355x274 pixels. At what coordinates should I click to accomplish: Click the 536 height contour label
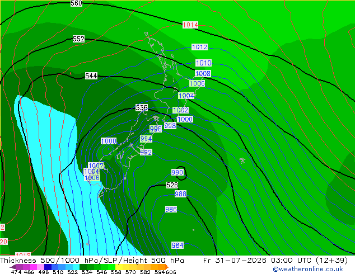[142, 107]
